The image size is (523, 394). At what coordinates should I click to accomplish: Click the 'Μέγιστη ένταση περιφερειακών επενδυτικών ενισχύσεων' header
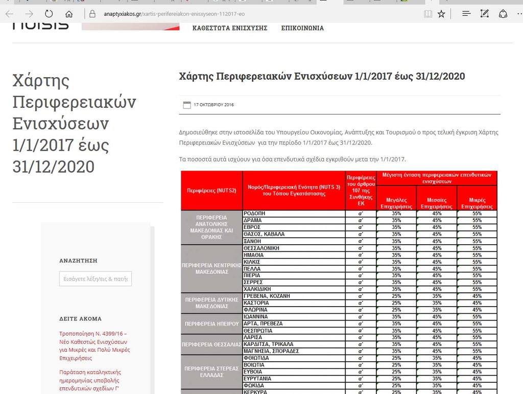[437, 178]
